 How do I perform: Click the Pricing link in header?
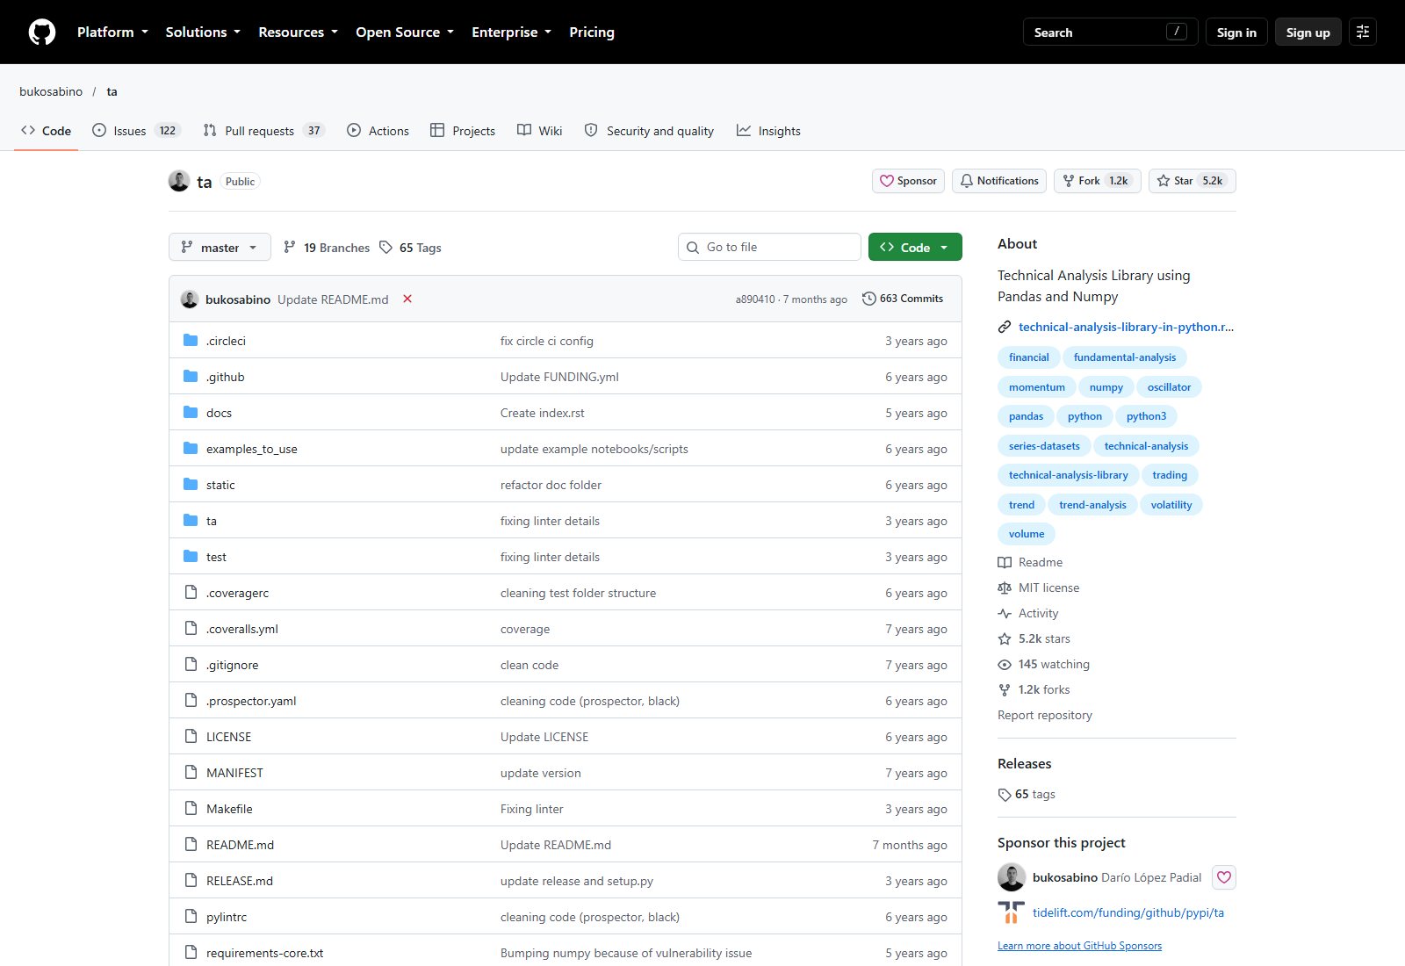tap(592, 32)
